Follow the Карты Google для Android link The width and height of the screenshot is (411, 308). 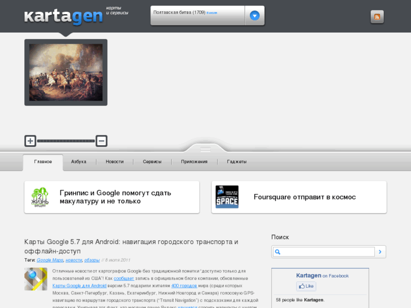tap(79, 286)
